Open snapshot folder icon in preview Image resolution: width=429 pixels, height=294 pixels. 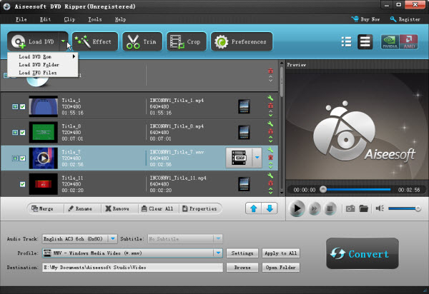tap(363, 208)
